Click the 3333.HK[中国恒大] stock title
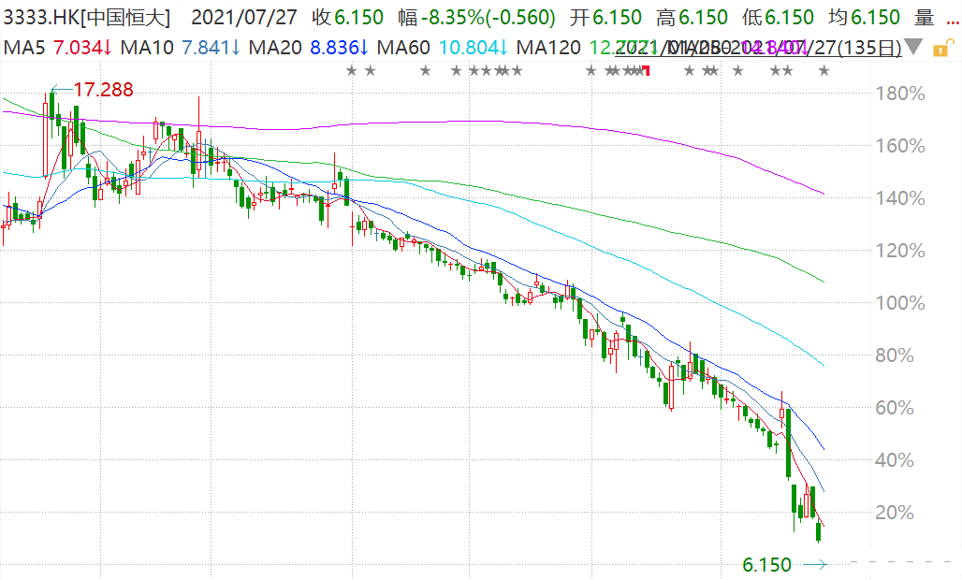 click(x=87, y=18)
